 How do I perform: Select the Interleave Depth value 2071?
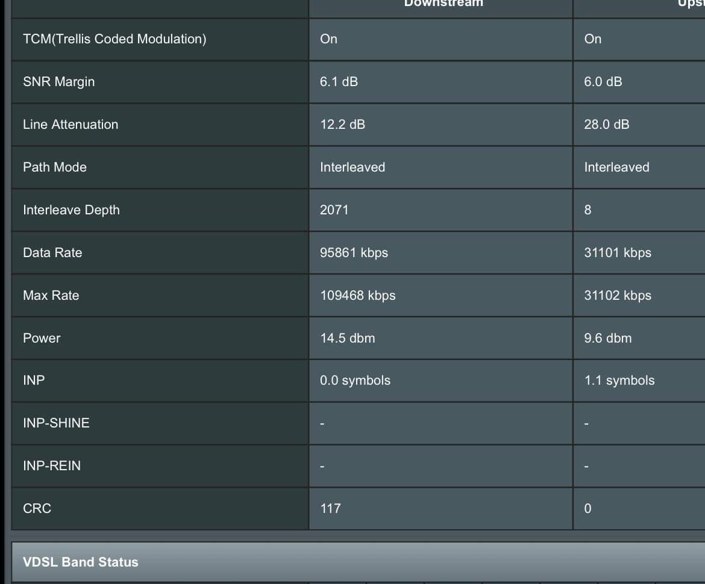point(334,210)
